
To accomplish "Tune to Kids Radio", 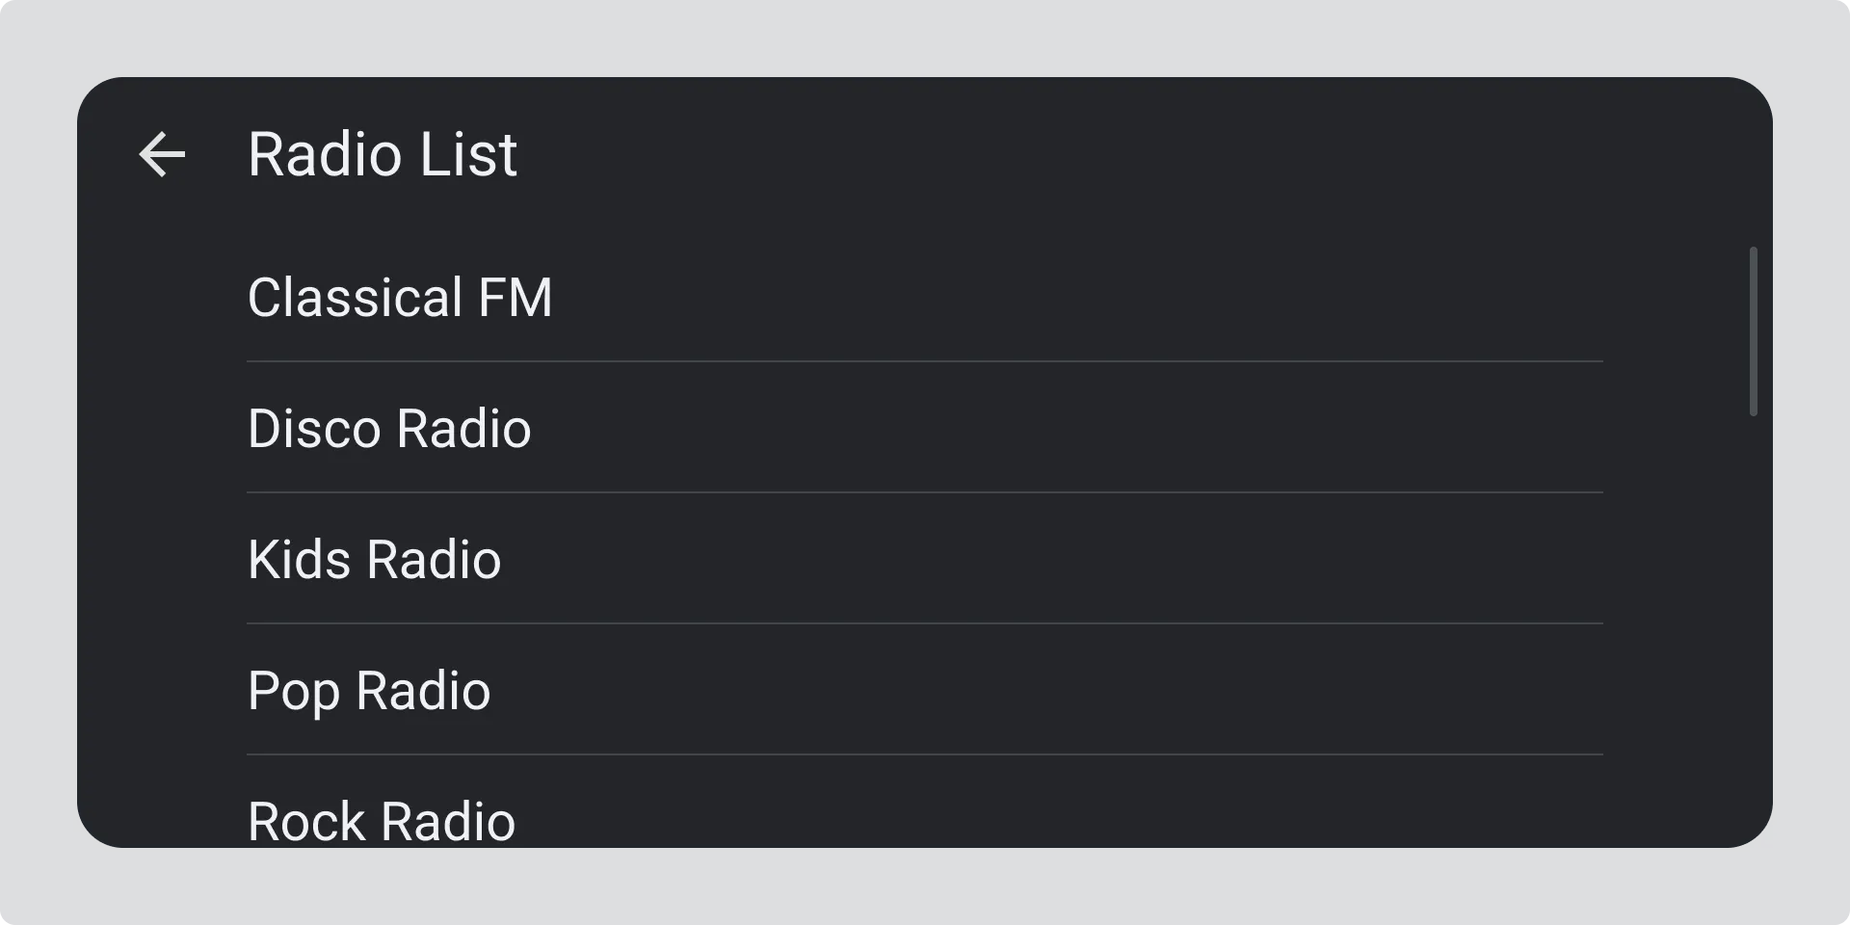I will pyautogui.click(x=374, y=559).
